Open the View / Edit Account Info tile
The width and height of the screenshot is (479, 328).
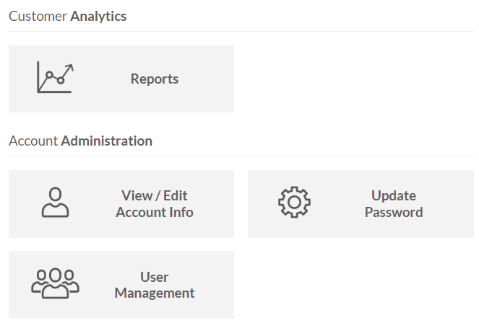point(121,203)
